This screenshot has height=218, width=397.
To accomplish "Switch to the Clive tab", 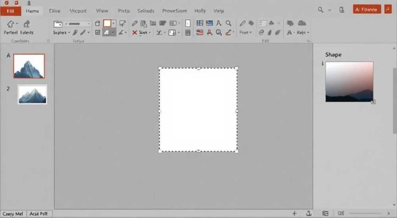I will pos(55,11).
